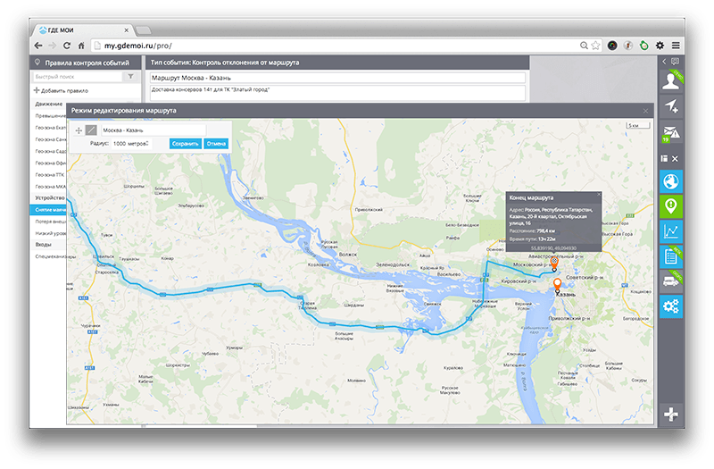Image resolution: width=714 pixels, height=469 pixels.
Task: Open the gears settings icon in sidebar
Action: point(671,306)
